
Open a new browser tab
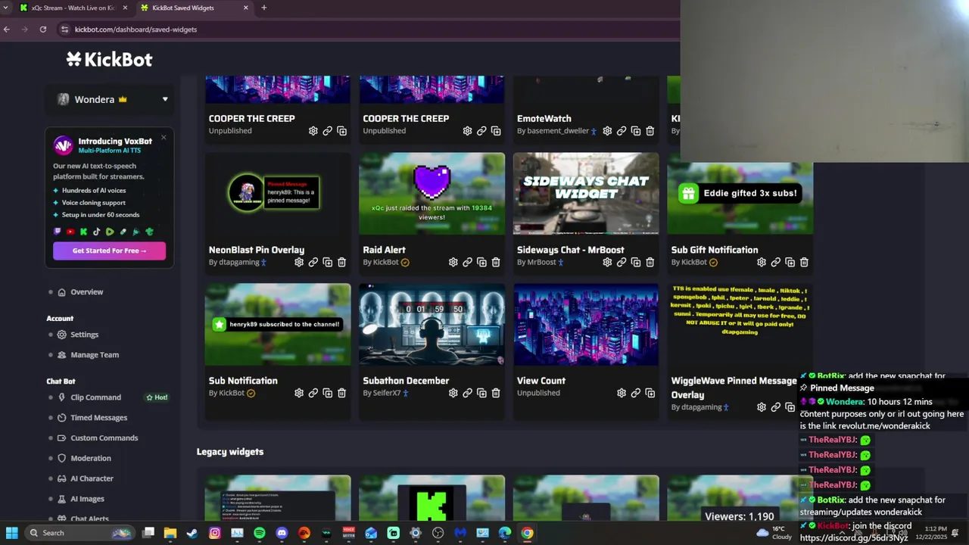[263, 8]
